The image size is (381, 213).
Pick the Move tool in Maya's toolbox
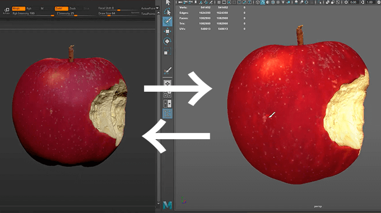(168, 31)
